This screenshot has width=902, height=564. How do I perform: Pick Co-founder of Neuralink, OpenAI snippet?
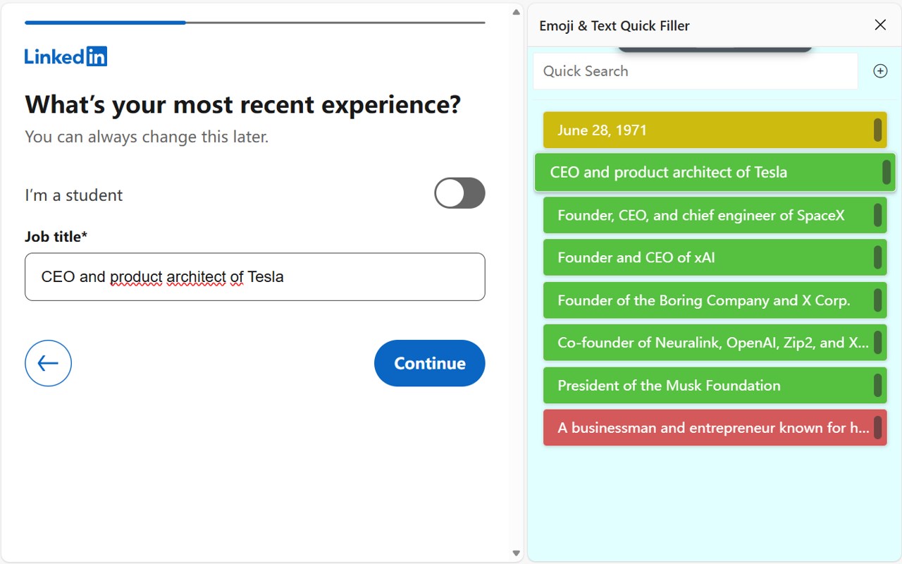click(705, 343)
